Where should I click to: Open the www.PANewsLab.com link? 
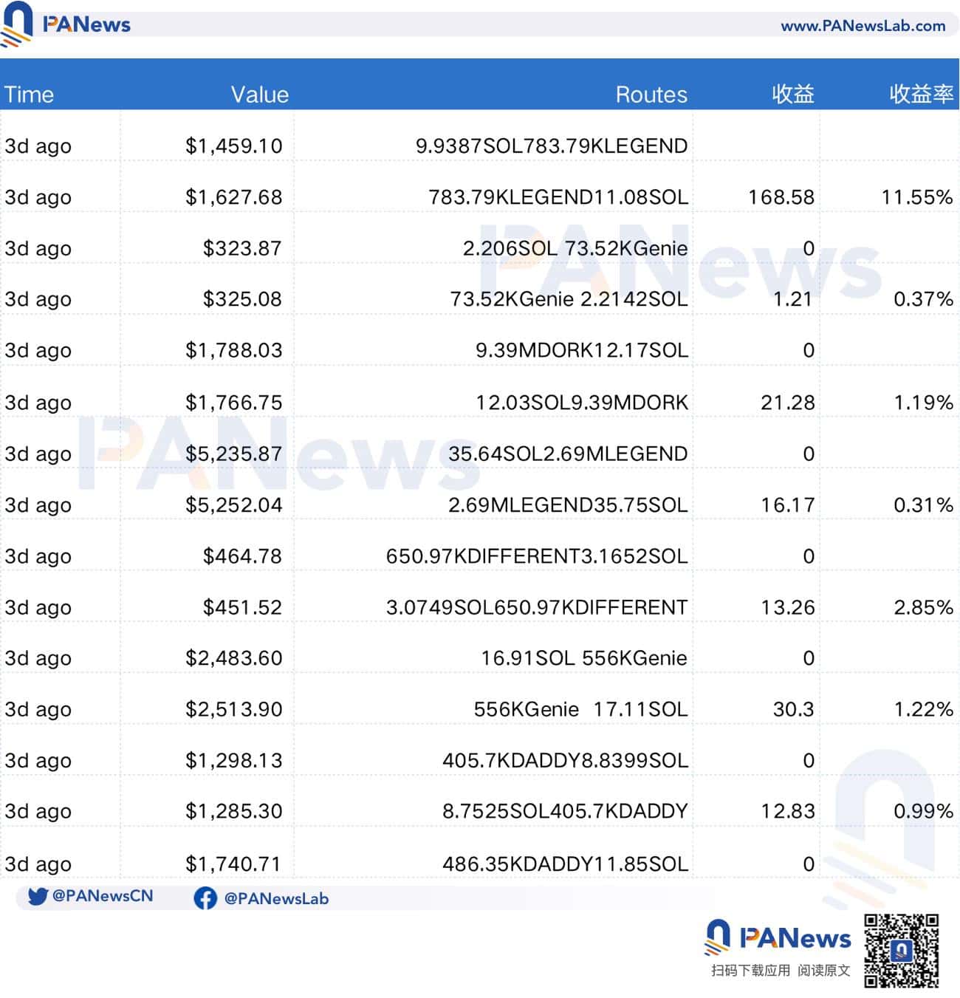coord(863,26)
